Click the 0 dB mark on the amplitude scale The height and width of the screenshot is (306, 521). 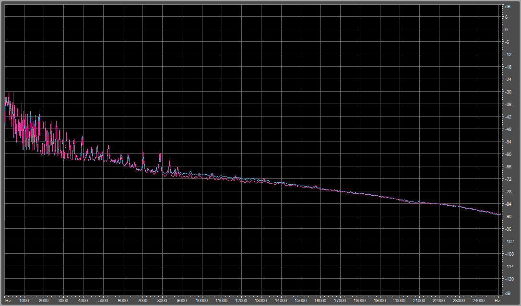pos(506,30)
